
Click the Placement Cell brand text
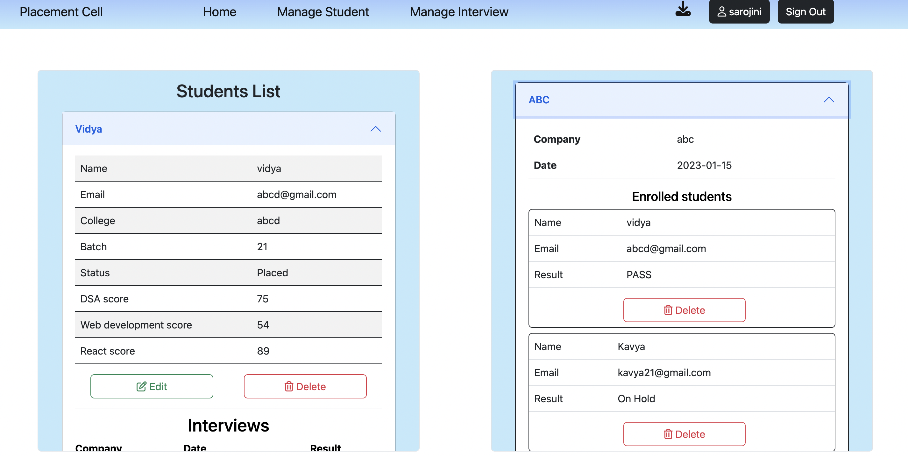(x=61, y=12)
